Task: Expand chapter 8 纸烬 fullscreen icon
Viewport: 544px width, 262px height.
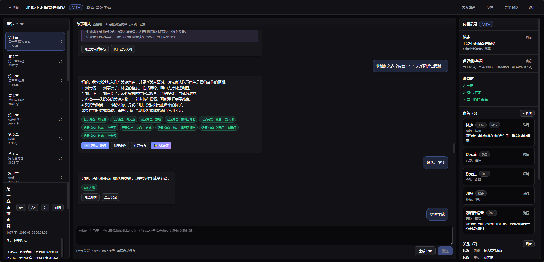Action: tap(60, 178)
